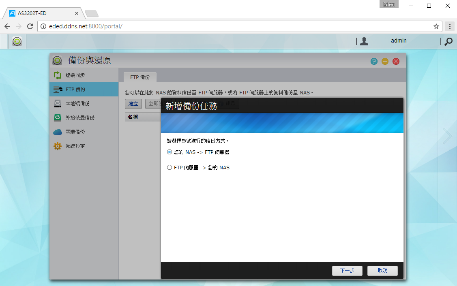The width and height of the screenshot is (457, 286).
Task: Switch to the FTP 備份 tab
Action: pos(140,77)
